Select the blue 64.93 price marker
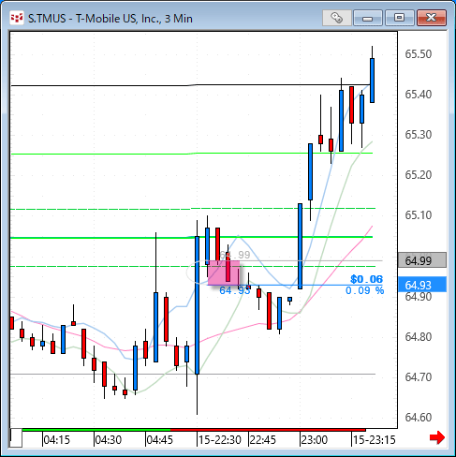The height and width of the screenshot is (457, 456). (422, 285)
